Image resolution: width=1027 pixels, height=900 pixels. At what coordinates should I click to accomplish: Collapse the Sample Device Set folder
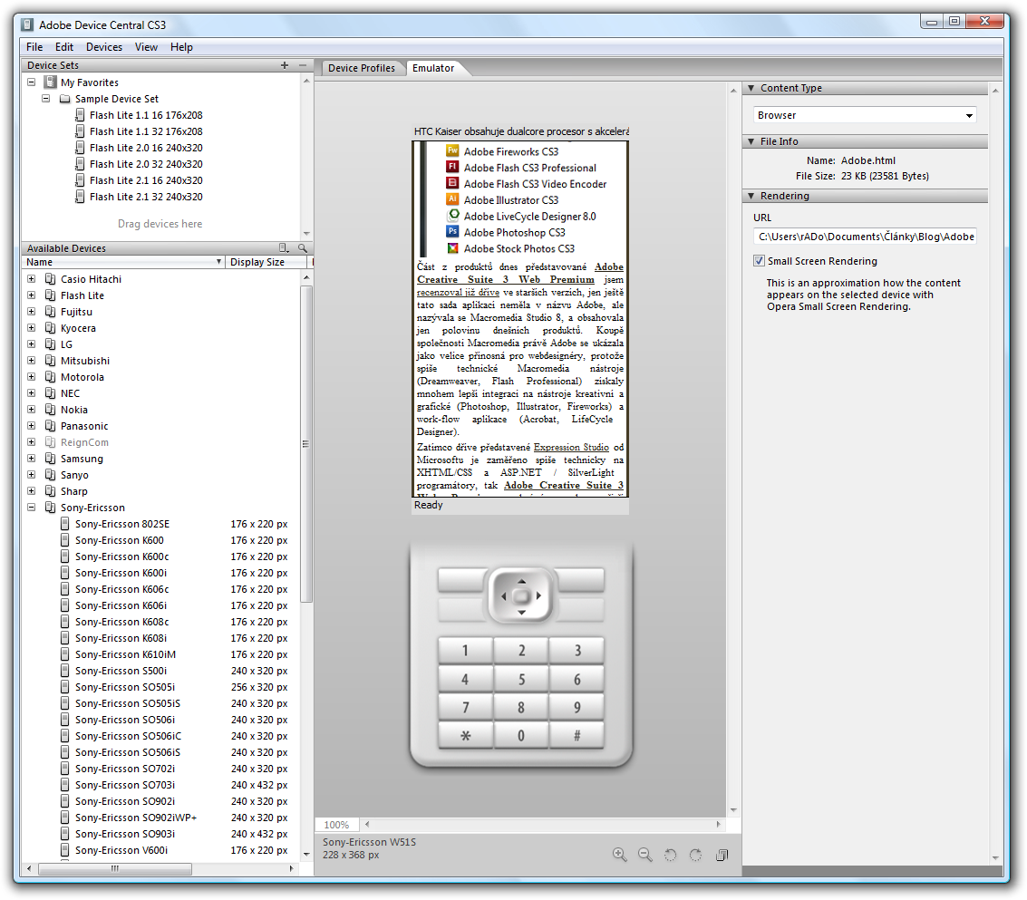tap(46, 99)
